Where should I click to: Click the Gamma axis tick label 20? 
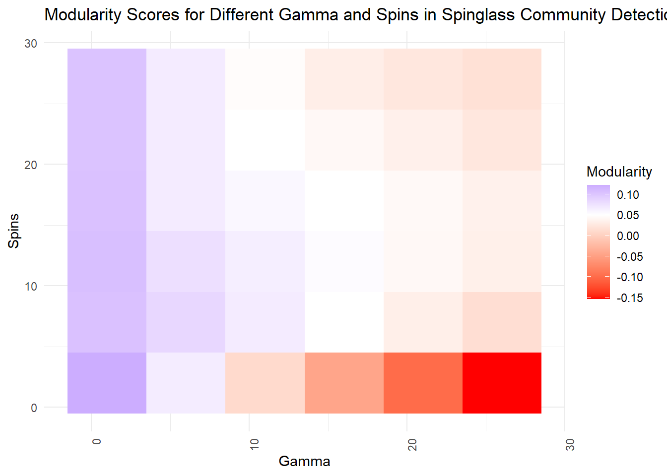tap(412, 444)
